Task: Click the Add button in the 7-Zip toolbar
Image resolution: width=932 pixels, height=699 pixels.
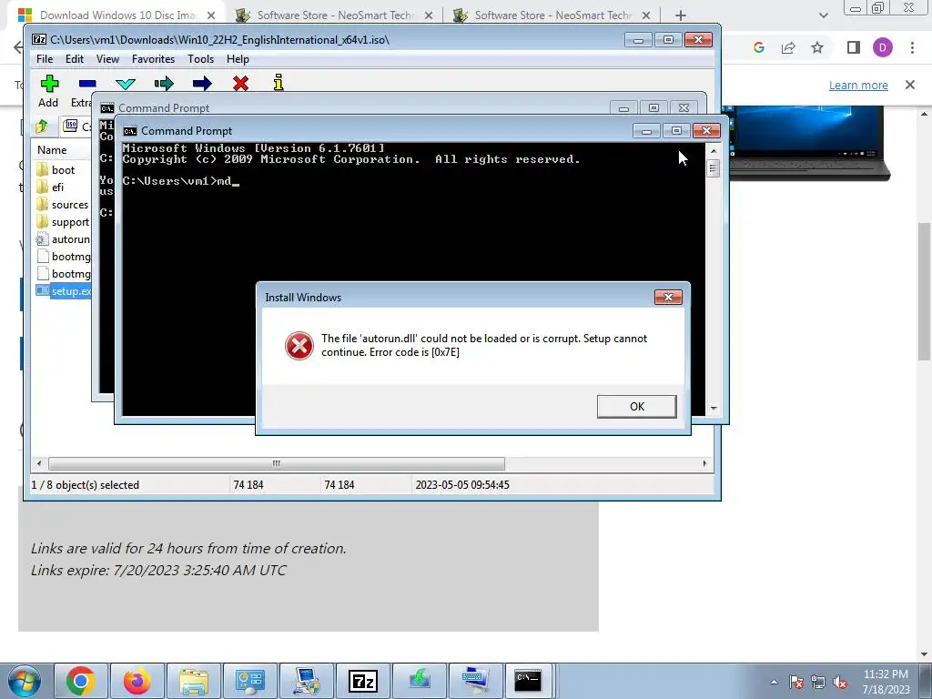Action: (x=49, y=90)
